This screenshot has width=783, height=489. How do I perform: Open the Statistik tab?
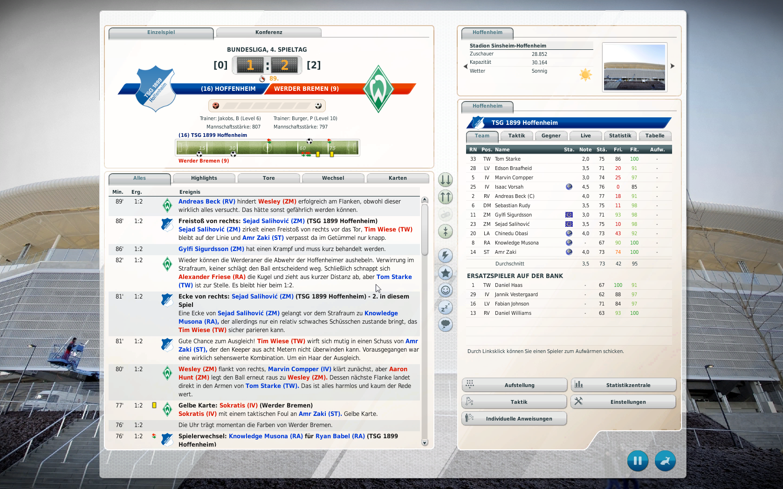click(620, 136)
